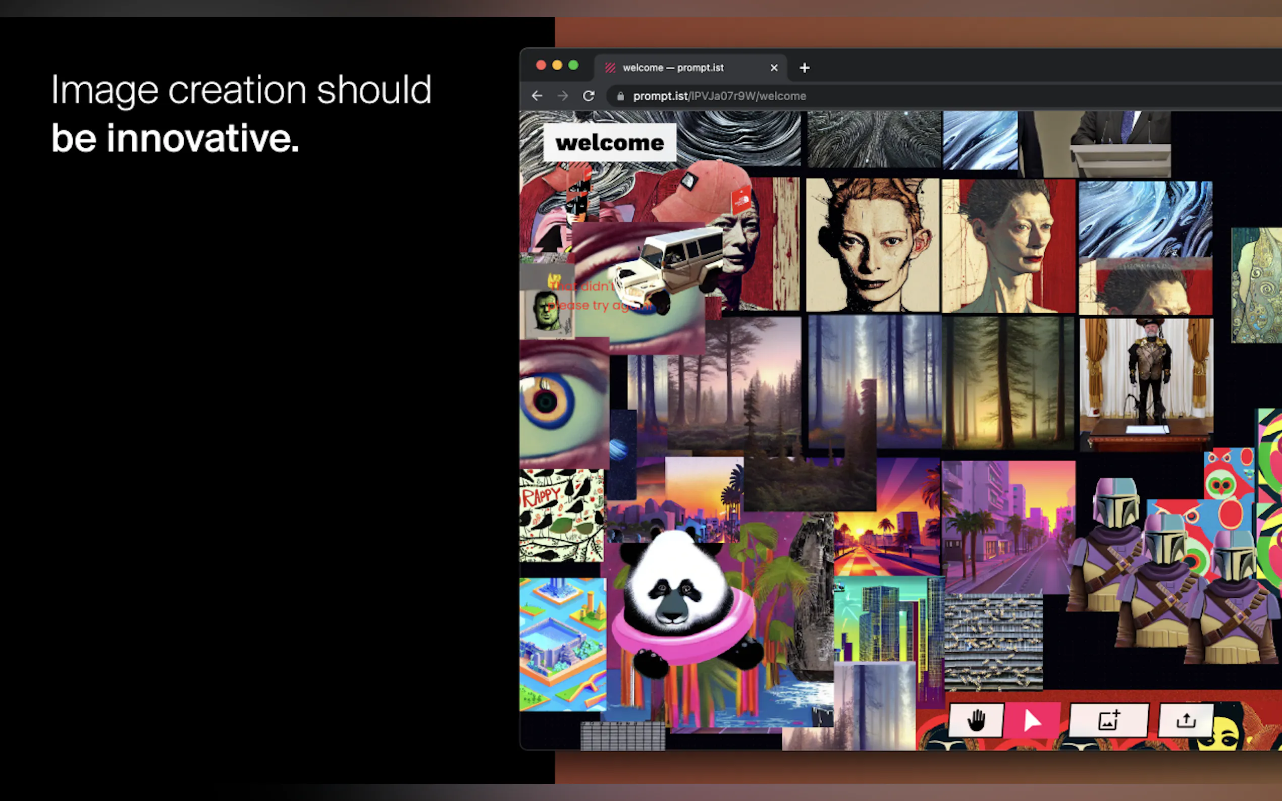1282x801 pixels.
Task: Click the browser forward arrow
Action: (x=563, y=96)
